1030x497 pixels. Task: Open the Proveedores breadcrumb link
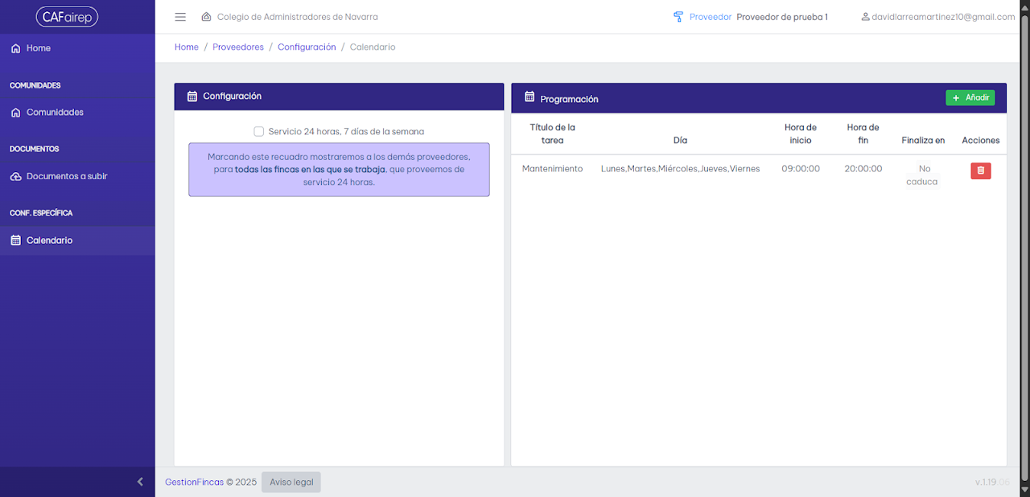coord(238,47)
